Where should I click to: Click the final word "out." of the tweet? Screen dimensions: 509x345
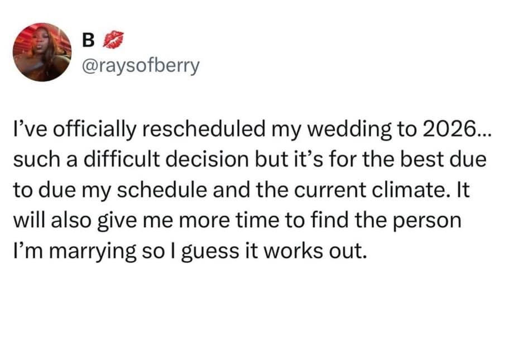[351, 249]
